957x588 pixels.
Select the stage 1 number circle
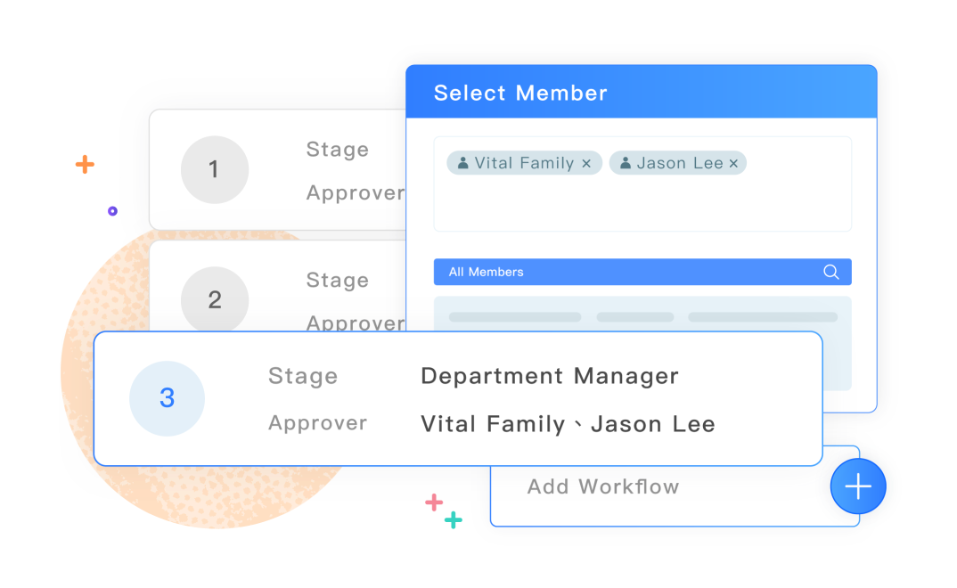pos(214,169)
